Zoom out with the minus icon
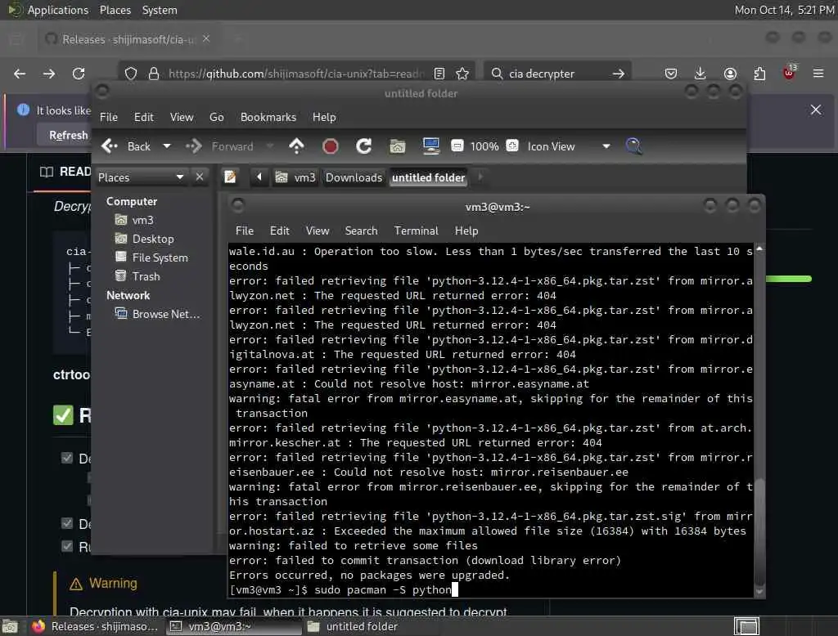Image resolution: width=838 pixels, height=636 pixels. pyautogui.click(x=457, y=146)
